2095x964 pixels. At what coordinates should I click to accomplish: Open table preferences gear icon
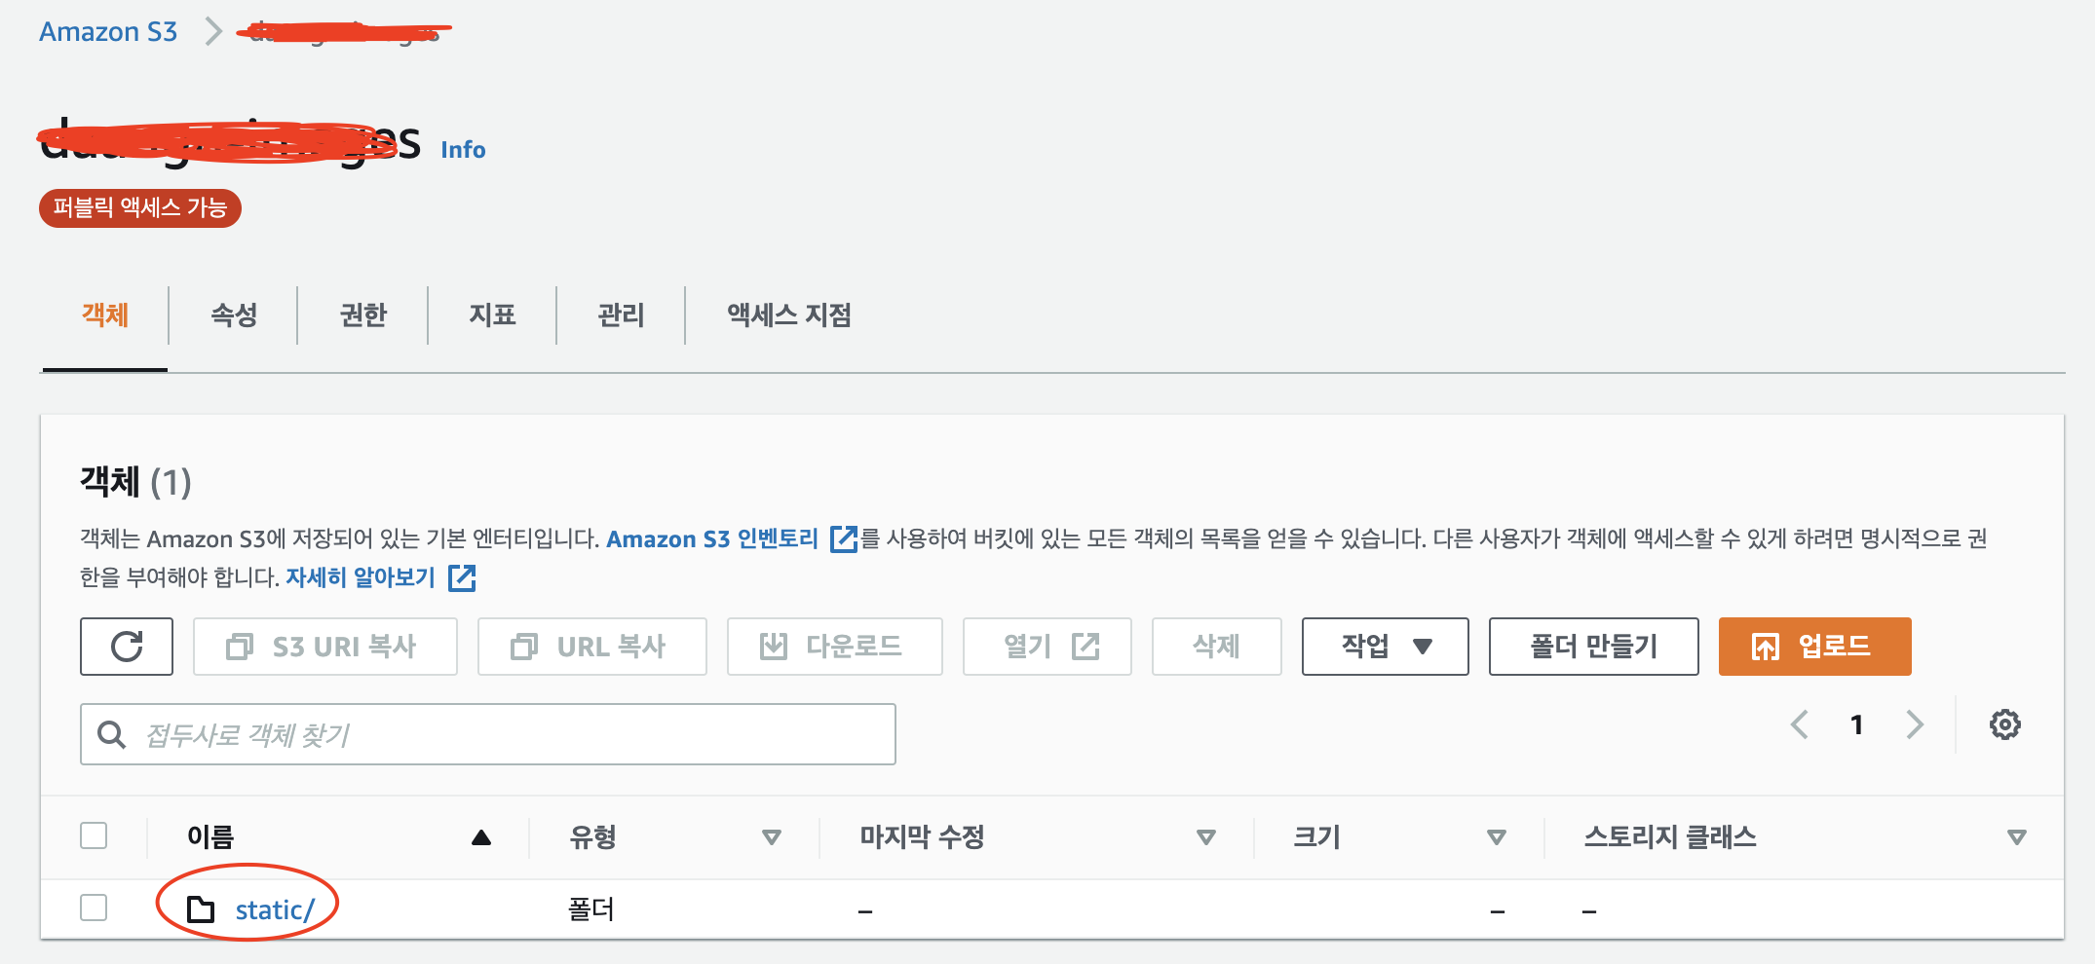(x=2004, y=724)
